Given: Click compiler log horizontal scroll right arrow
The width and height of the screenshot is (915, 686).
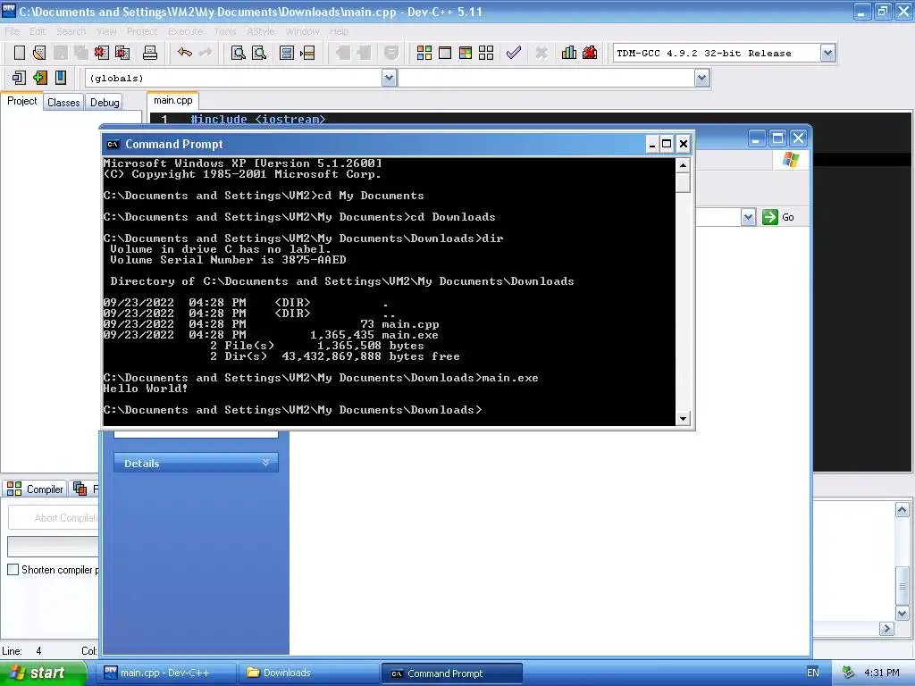Looking at the screenshot, I should click(x=887, y=628).
